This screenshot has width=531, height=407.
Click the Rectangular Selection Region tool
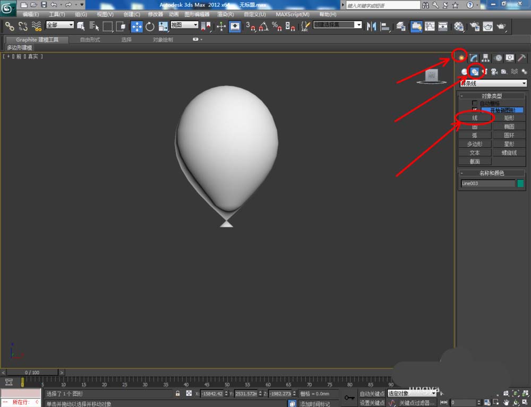coord(108,26)
